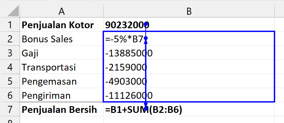Select column A header

pos(61,11)
